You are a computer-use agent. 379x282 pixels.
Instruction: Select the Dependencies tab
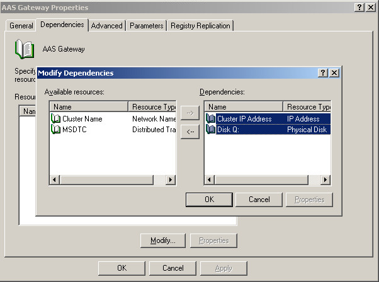pyautogui.click(x=62, y=25)
